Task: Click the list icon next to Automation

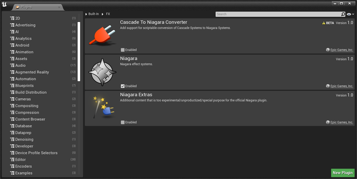Action: point(12,79)
